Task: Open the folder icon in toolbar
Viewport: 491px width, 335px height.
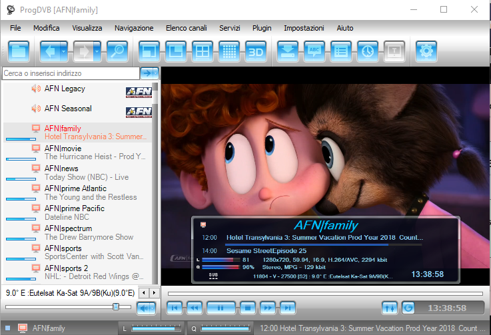Action: [x=19, y=51]
